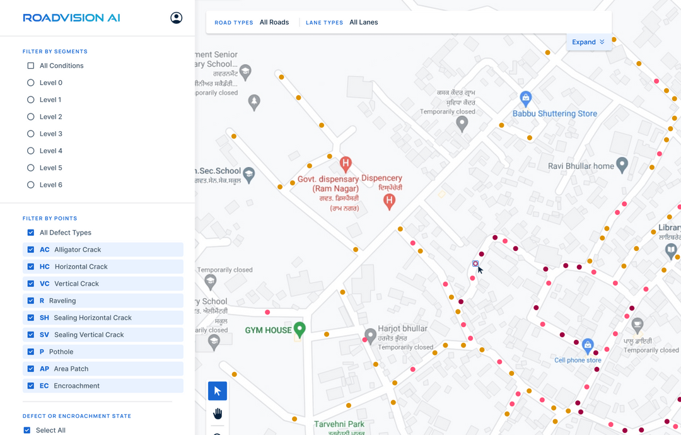Click the selected defect point highlighted on the map
681x435 pixels.
coord(475,264)
